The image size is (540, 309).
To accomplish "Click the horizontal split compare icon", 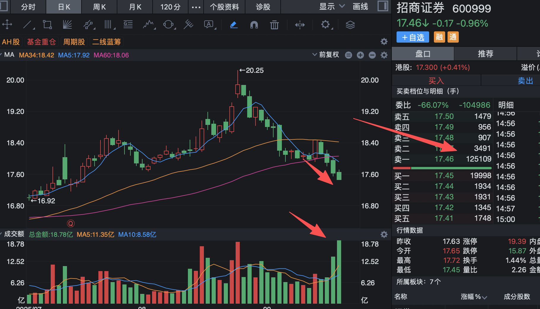I will click(300, 25).
